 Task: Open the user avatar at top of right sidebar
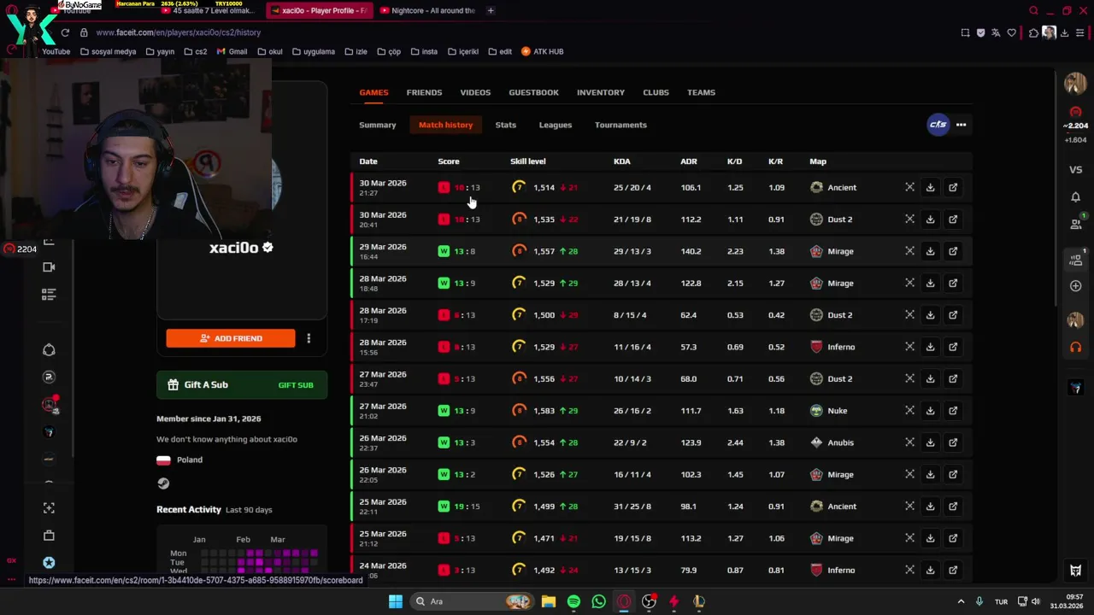click(x=1075, y=83)
